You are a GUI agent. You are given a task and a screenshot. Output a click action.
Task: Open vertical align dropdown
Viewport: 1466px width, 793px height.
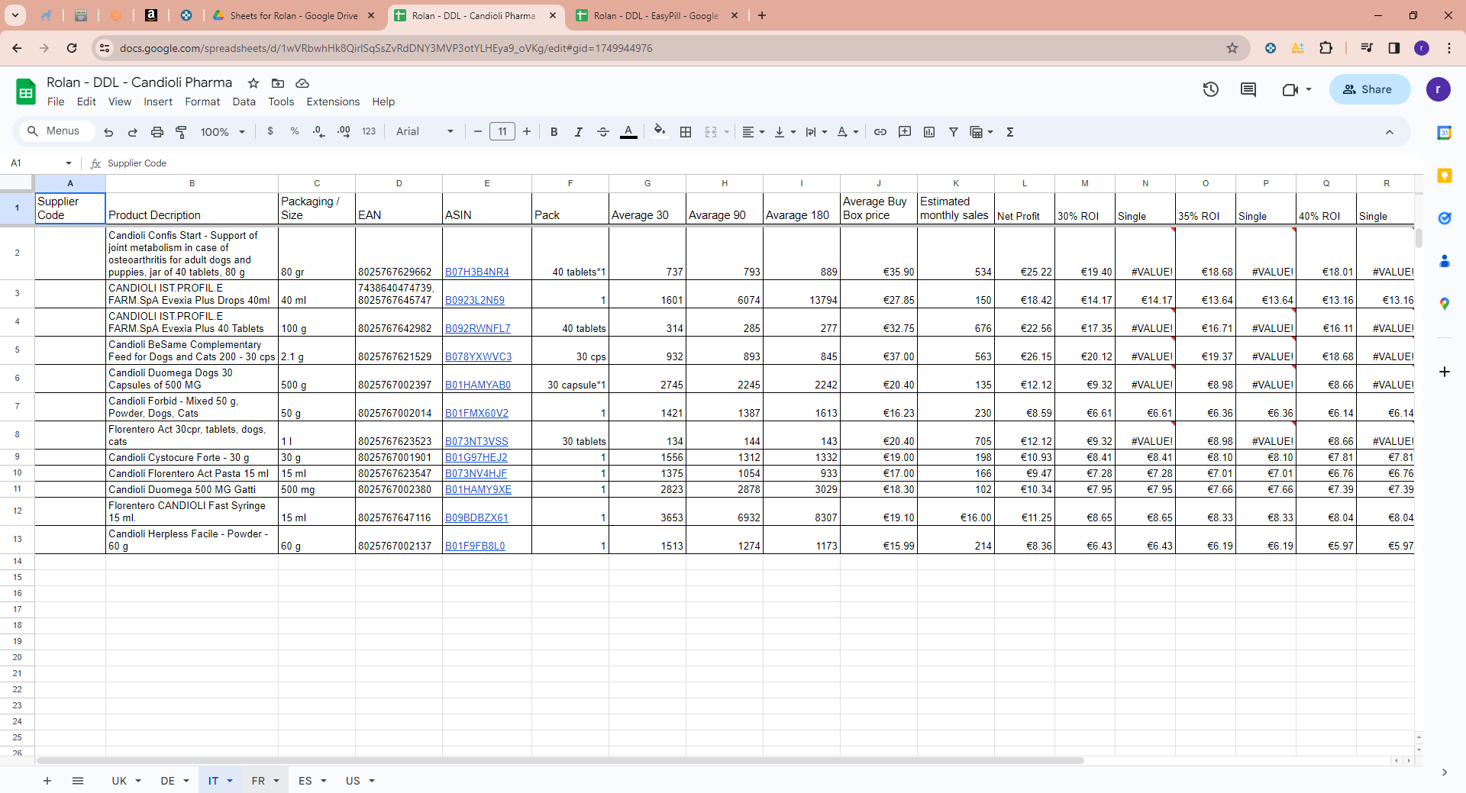pyautogui.click(x=785, y=132)
